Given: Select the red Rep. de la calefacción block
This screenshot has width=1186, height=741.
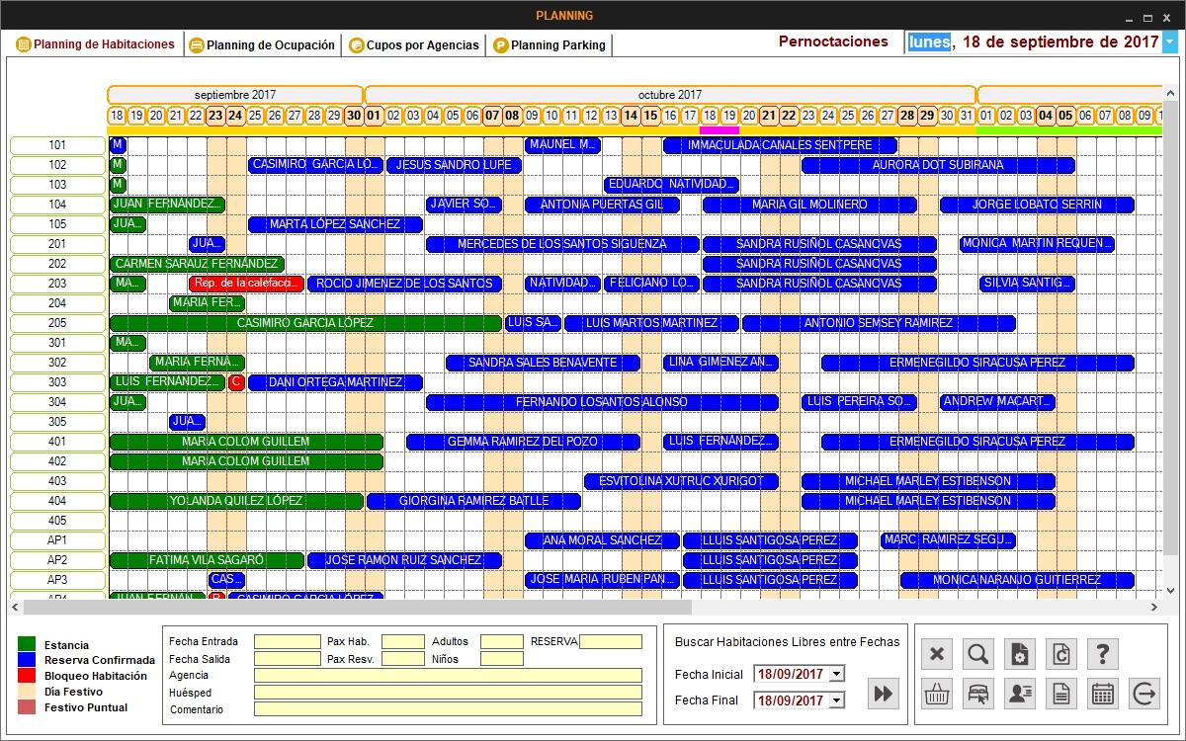Looking at the screenshot, I should 246,284.
